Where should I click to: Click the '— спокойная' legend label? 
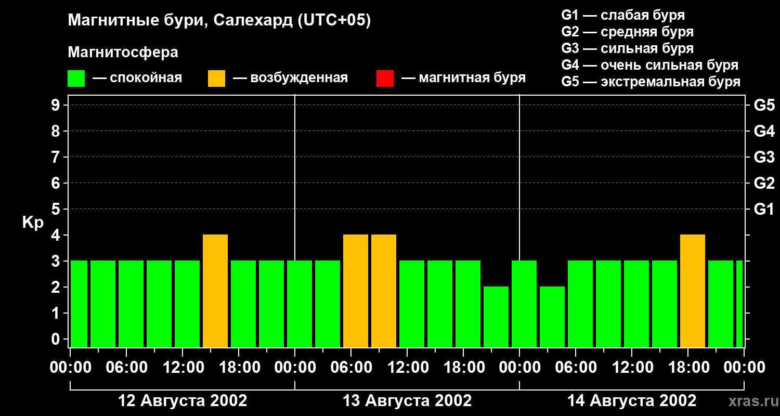tap(137, 78)
